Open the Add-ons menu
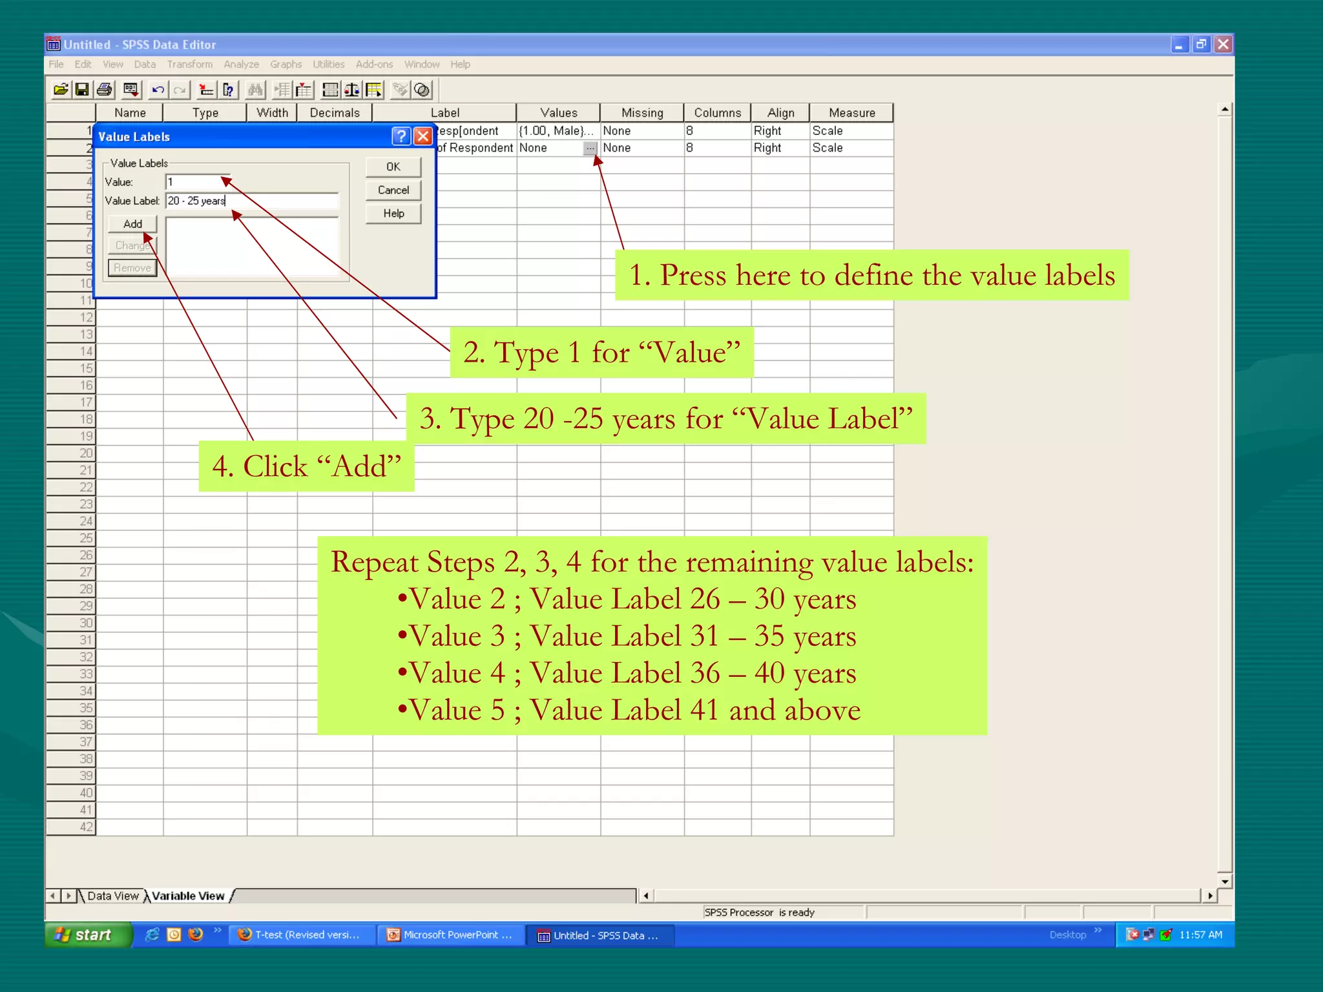1323x992 pixels. click(x=374, y=65)
